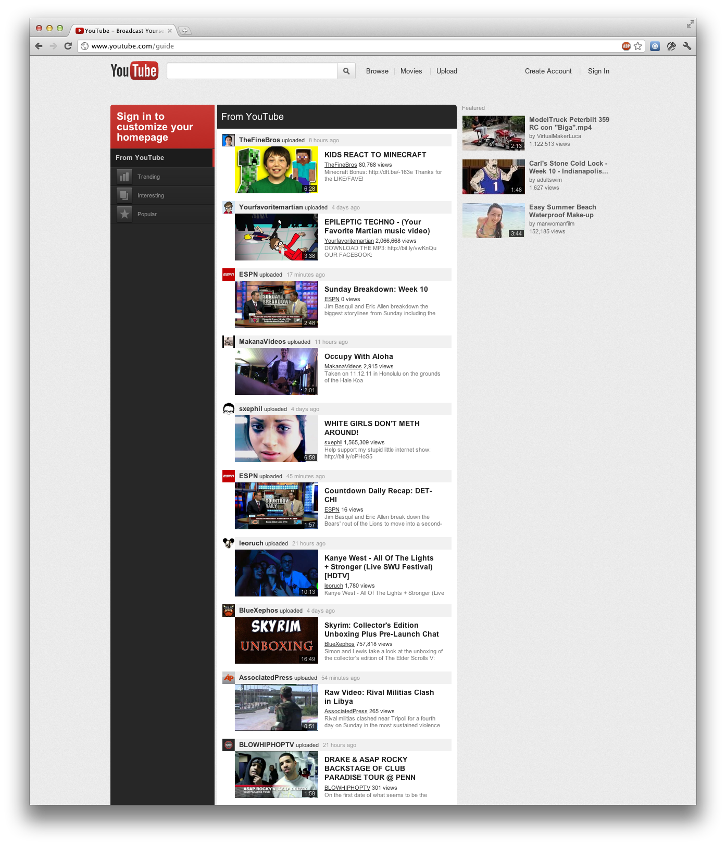This screenshot has height=846, width=726.
Task: Play the Skyrim Unboxing video thumbnail
Action: pos(276,640)
